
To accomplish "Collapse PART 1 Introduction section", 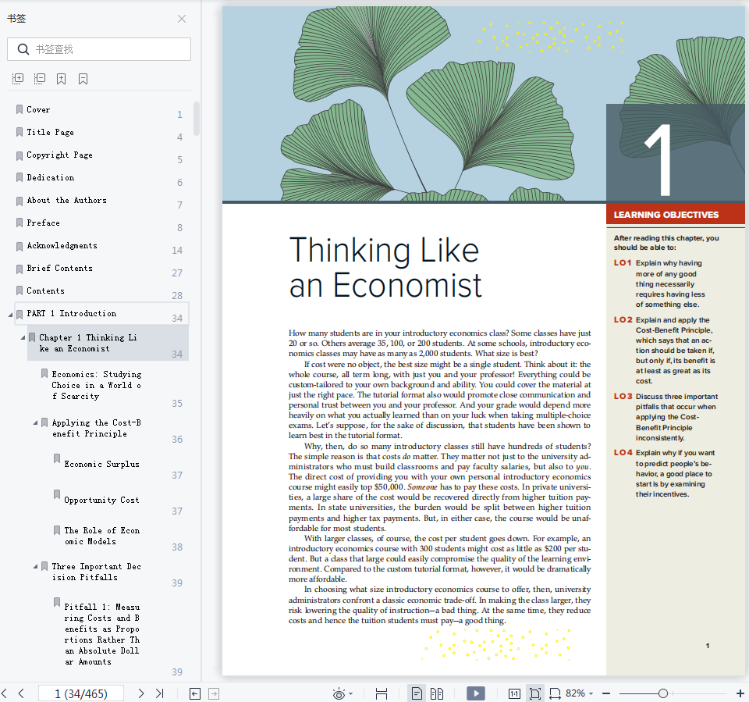I will click(x=10, y=315).
